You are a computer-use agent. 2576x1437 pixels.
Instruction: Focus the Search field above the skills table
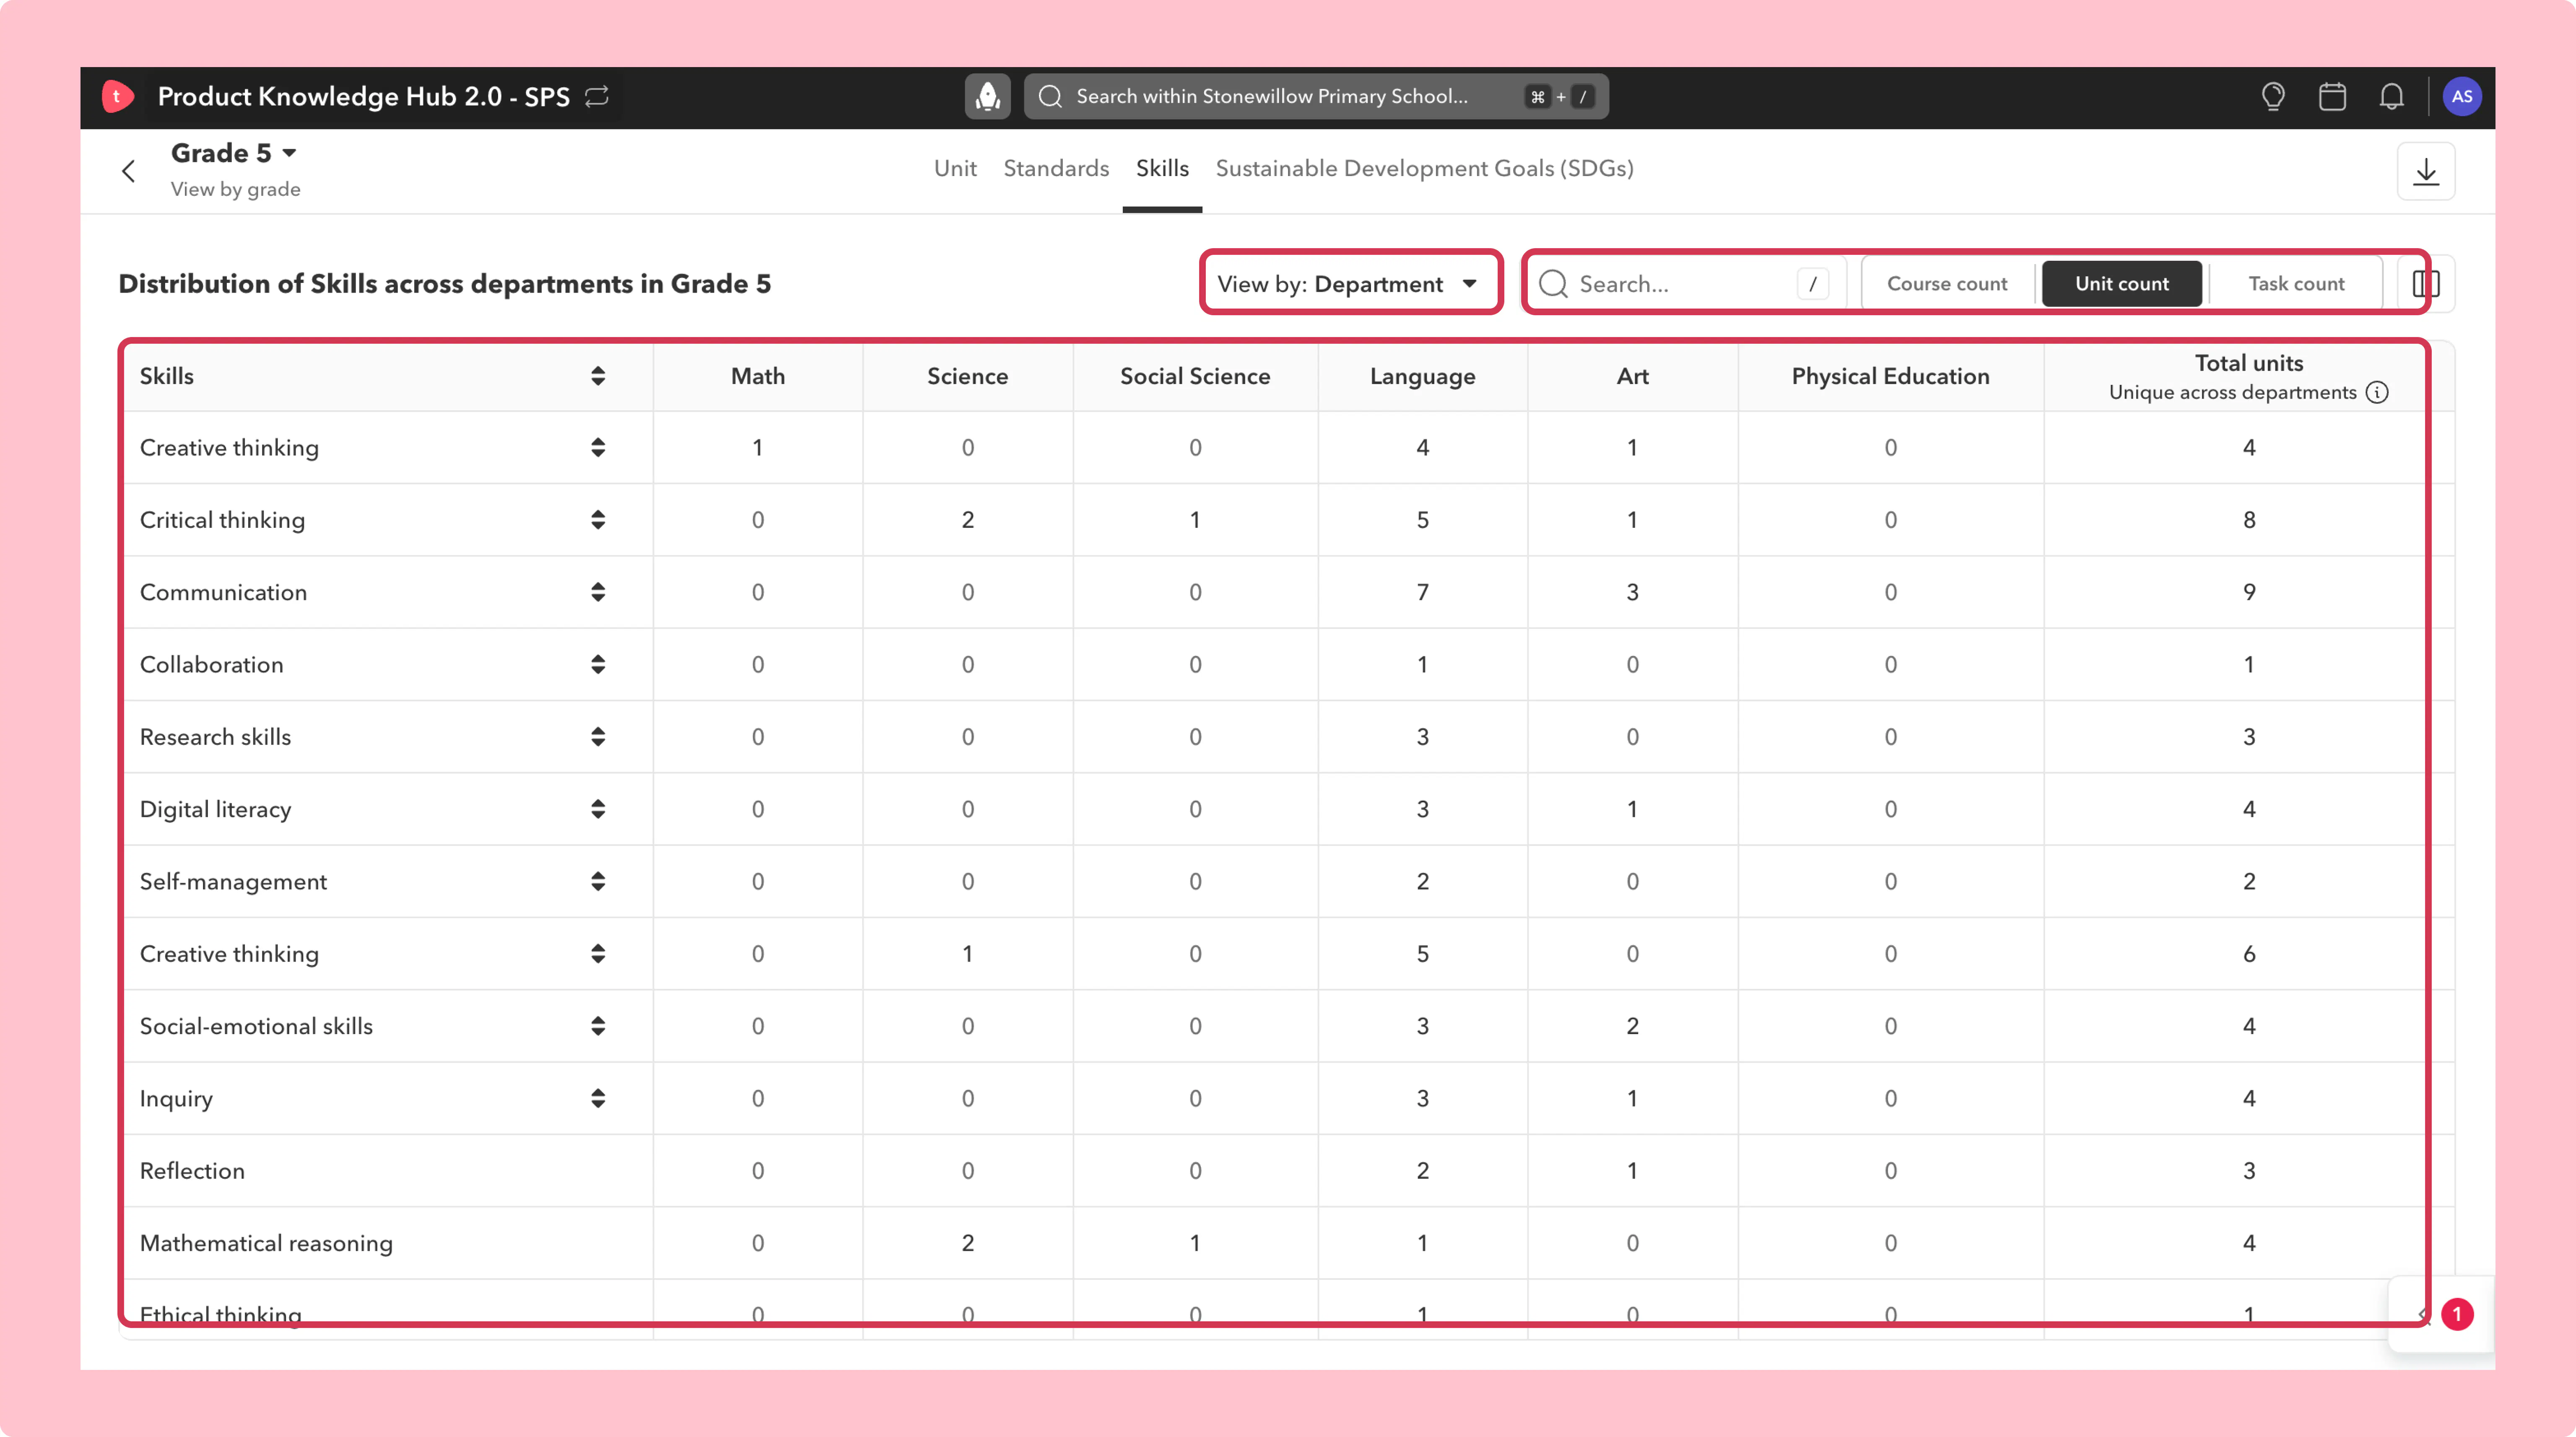click(1685, 284)
